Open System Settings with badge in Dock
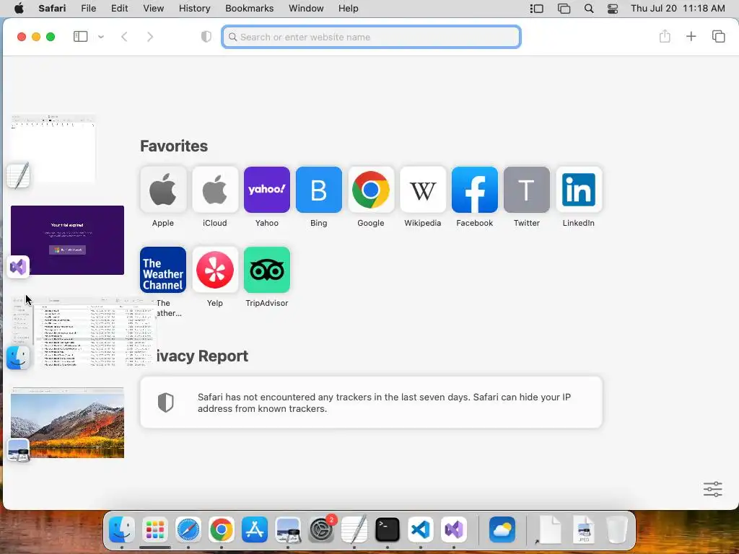 click(x=321, y=529)
